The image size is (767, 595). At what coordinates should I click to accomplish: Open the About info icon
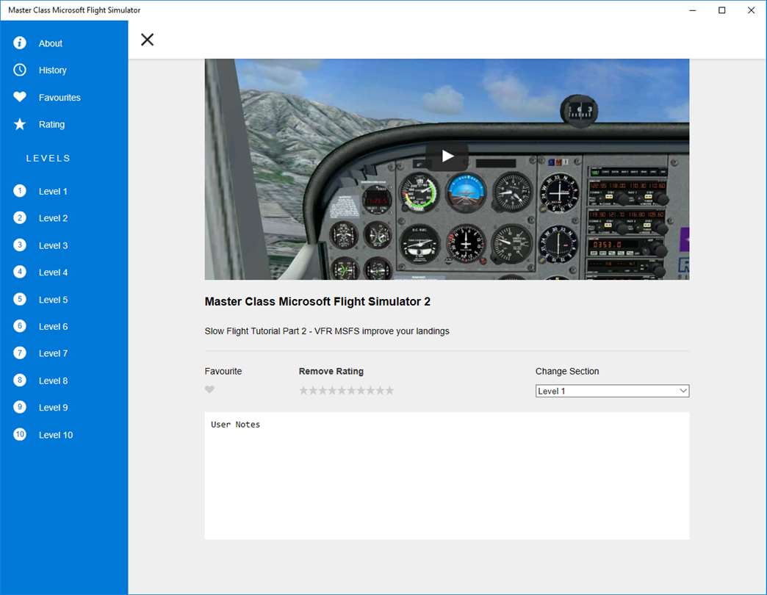click(x=20, y=43)
